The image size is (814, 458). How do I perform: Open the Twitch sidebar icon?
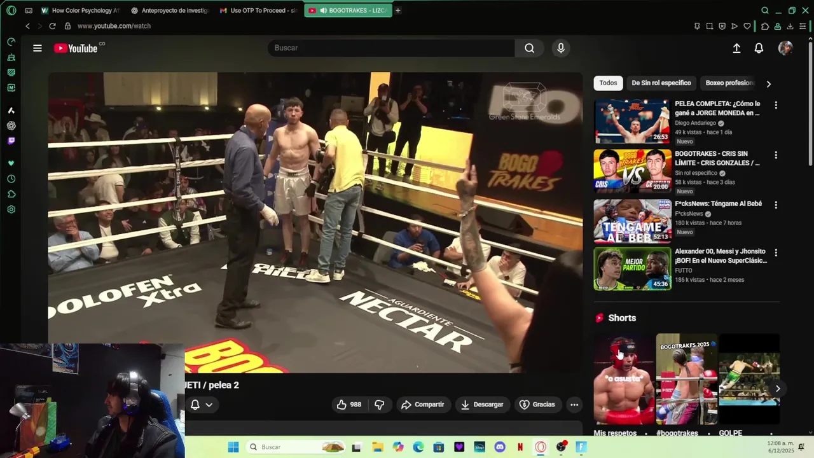point(11,141)
